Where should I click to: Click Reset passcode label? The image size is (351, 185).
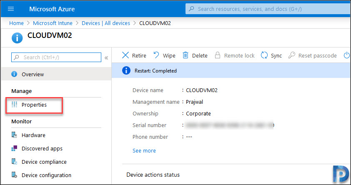click(x=317, y=55)
